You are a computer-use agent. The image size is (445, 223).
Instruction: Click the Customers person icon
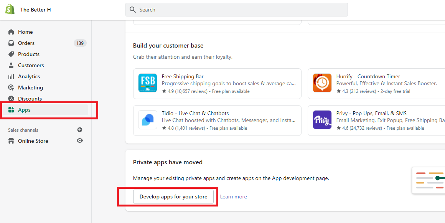(x=11, y=65)
